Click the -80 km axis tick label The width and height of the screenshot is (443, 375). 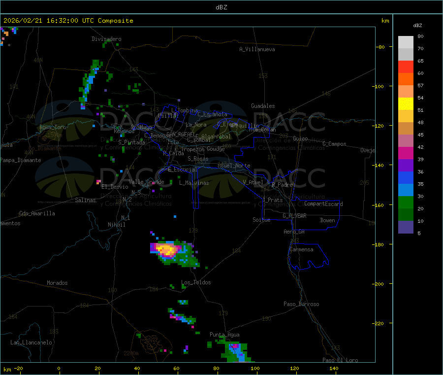pos(380,47)
